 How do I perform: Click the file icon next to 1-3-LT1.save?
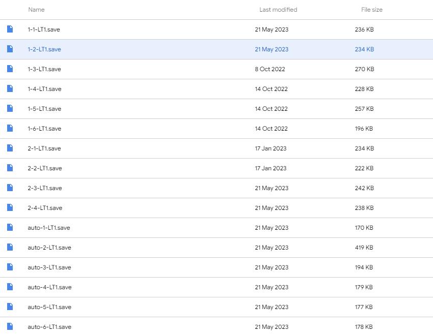10,69
